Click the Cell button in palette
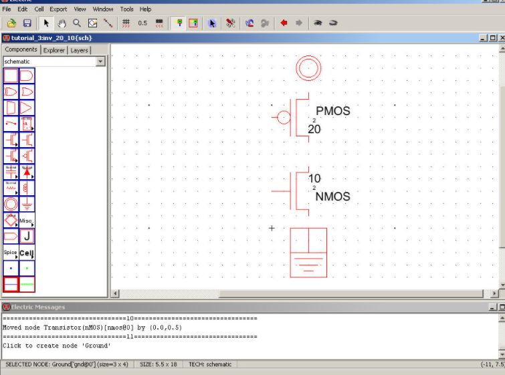The width and height of the screenshot is (505, 375). click(27, 253)
